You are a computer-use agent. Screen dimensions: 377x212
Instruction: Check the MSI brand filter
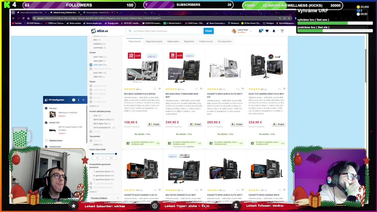[x=91, y=40]
